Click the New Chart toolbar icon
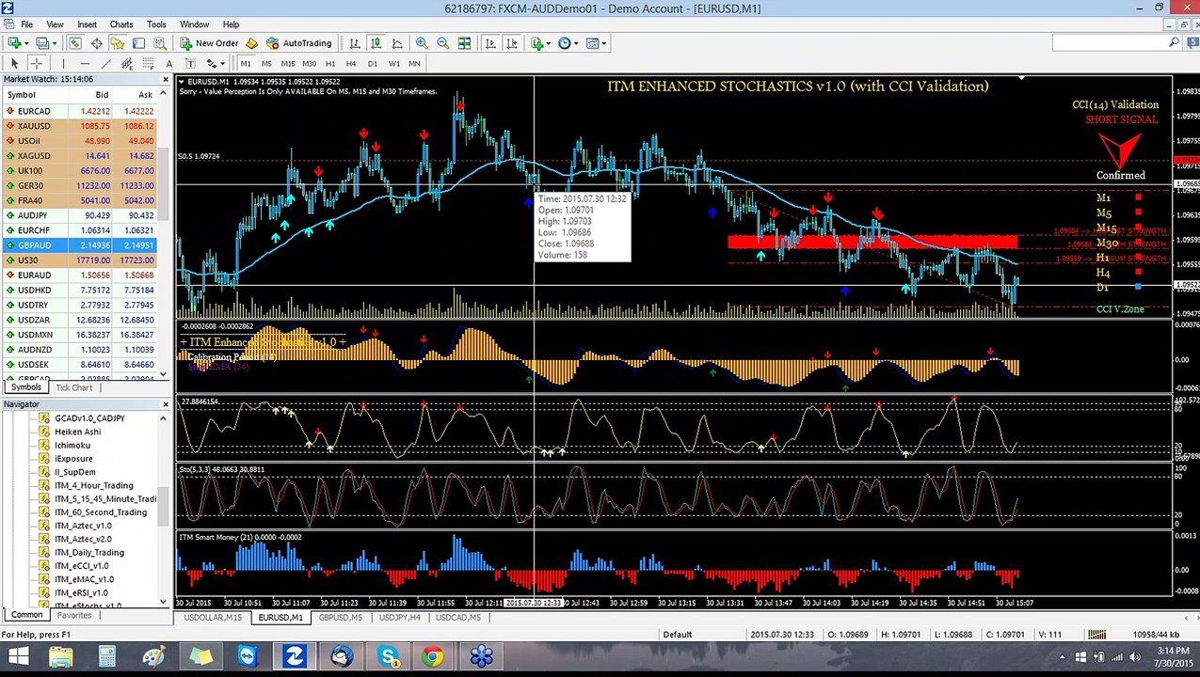1200x677 pixels. pos(13,43)
